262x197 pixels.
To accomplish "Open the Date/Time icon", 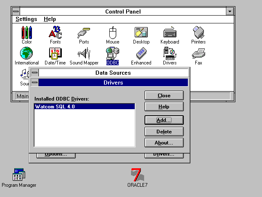I will 55,54.
